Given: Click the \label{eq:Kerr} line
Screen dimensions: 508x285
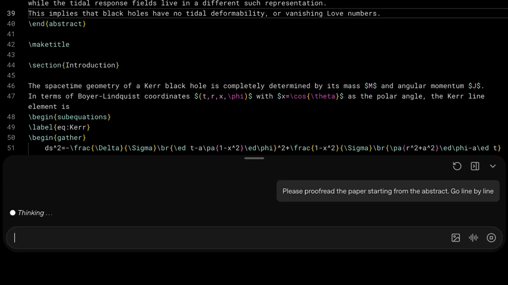Looking at the screenshot, I should [59, 127].
